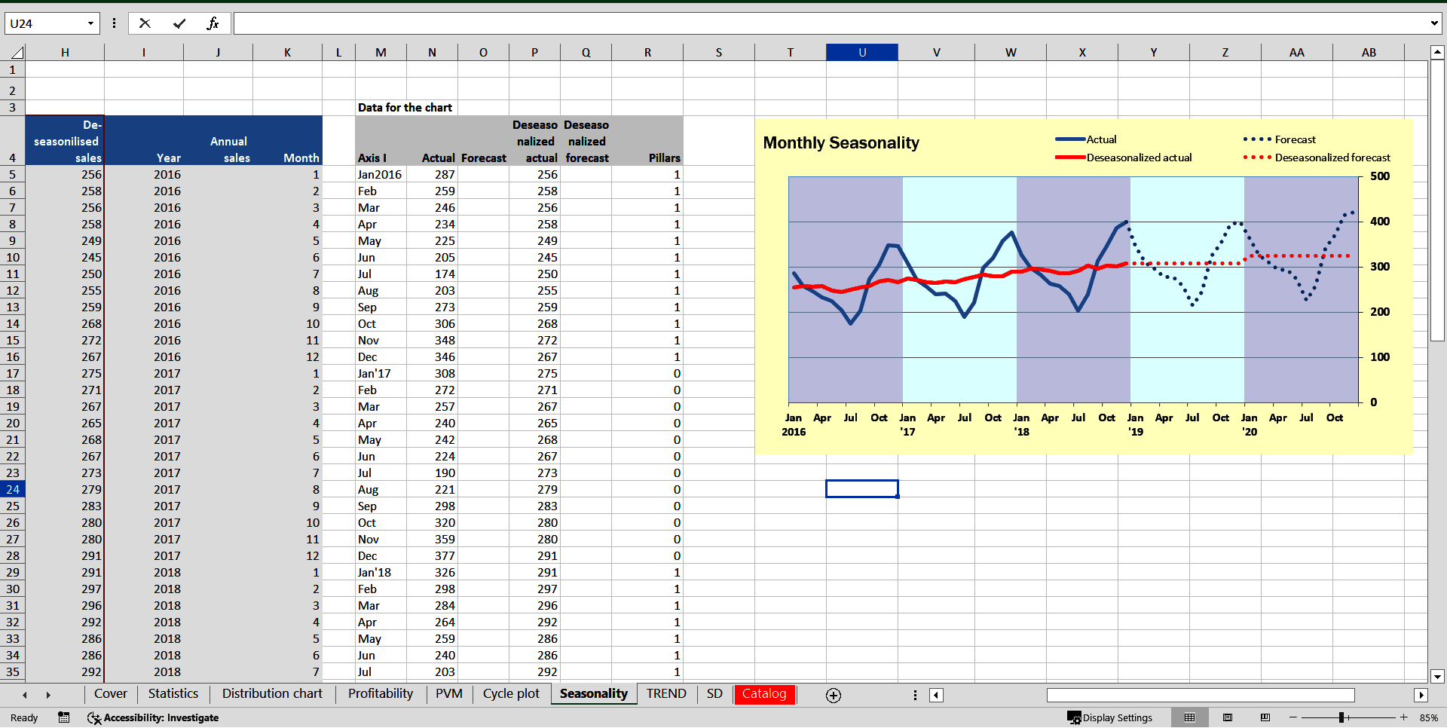
Task: Select the Jan'18 cell
Action: [x=381, y=572]
